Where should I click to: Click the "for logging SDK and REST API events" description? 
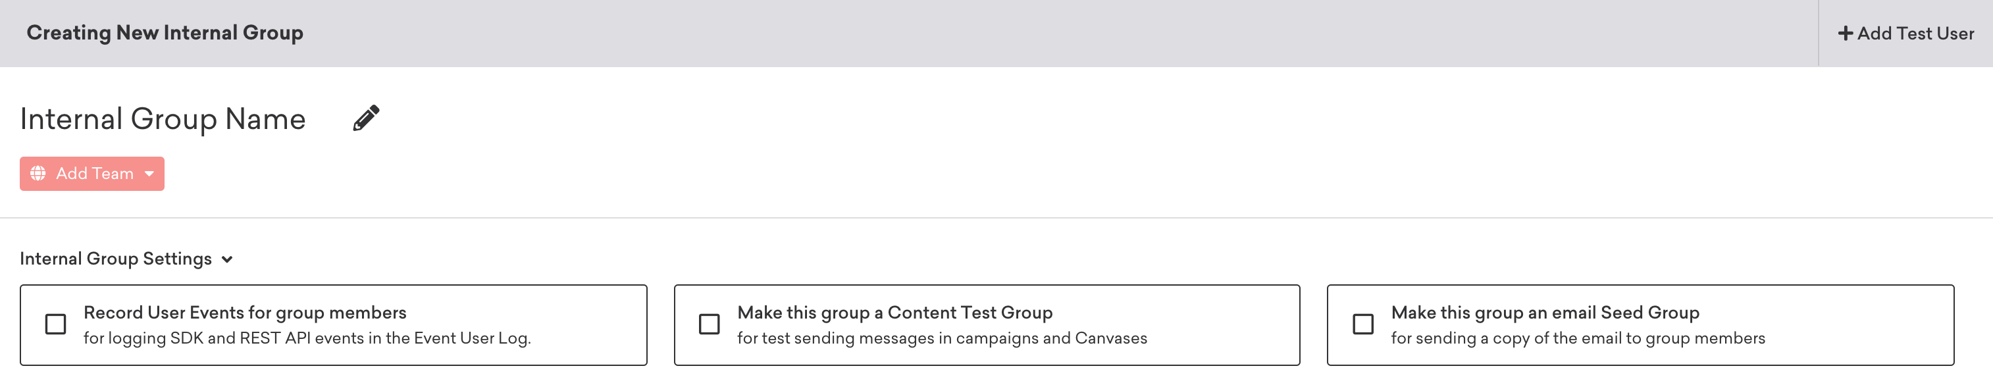coord(307,338)
